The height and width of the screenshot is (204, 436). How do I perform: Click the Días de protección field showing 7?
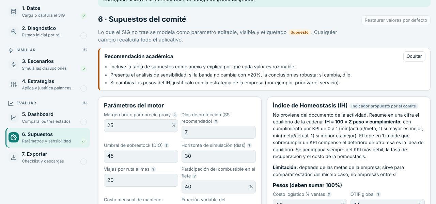[219, 132]
